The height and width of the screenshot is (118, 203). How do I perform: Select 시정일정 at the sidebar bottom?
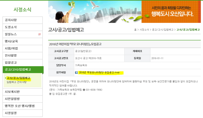pos(11,113)
